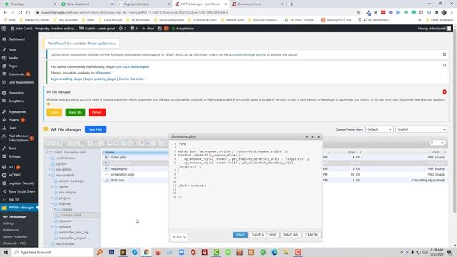Collapse the themes folder tree node
This screenshot has width=457, height=257.
(x=52, y=203)
